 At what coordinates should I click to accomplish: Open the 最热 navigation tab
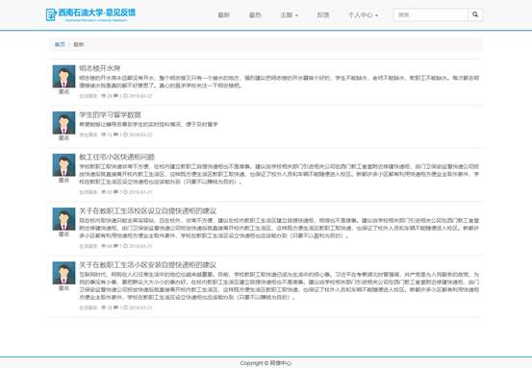pyautogui.click(x=255, y=15)
